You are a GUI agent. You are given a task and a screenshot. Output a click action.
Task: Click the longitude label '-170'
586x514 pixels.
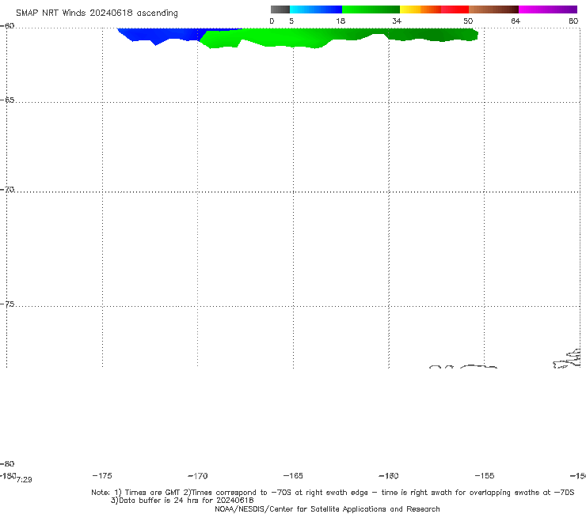pyautogui.click(x=198, y=476)
